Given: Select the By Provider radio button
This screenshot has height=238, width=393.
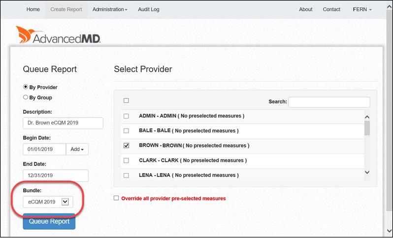Looking at the screenshot, I should pos(26,87).
